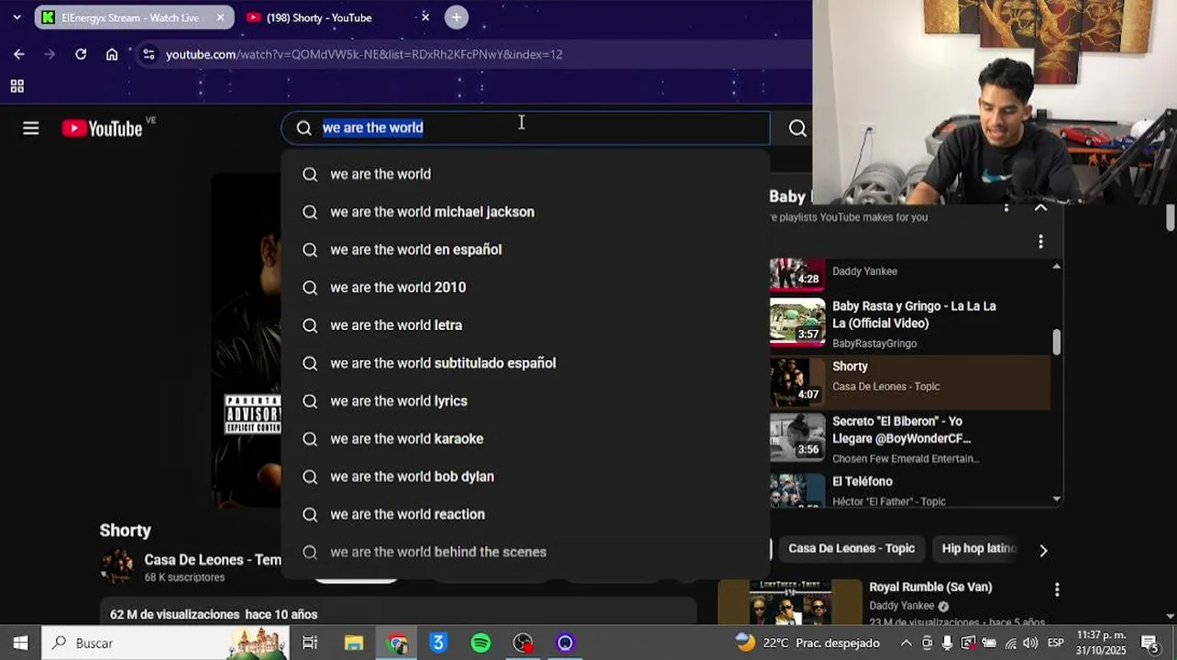1177x660 pixels.
Task: Show more filter chips with right arrow
Action: click(x=1043, y=550)
